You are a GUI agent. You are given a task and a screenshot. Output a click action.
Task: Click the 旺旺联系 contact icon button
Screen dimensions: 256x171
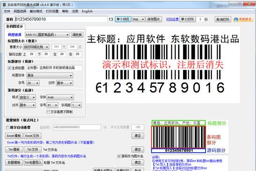point(243,19)
